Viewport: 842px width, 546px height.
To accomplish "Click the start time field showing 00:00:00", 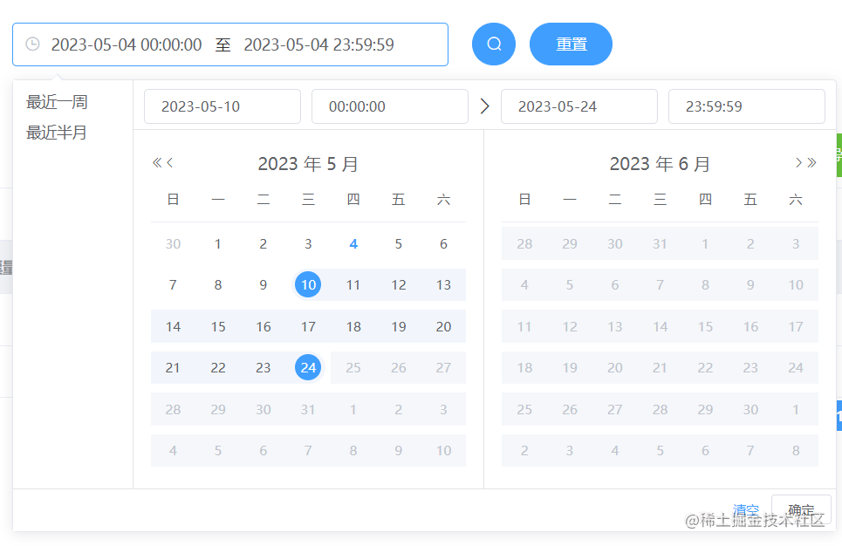I will [389, 106].
